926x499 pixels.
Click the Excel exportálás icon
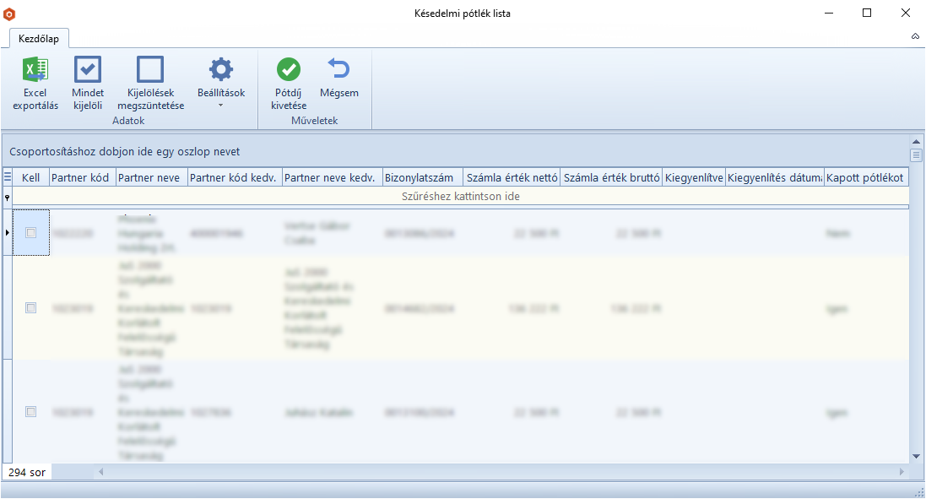(x=35, y=70)
